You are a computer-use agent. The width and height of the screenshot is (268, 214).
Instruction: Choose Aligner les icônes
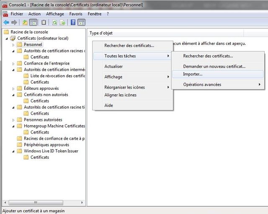pos(133,95)
